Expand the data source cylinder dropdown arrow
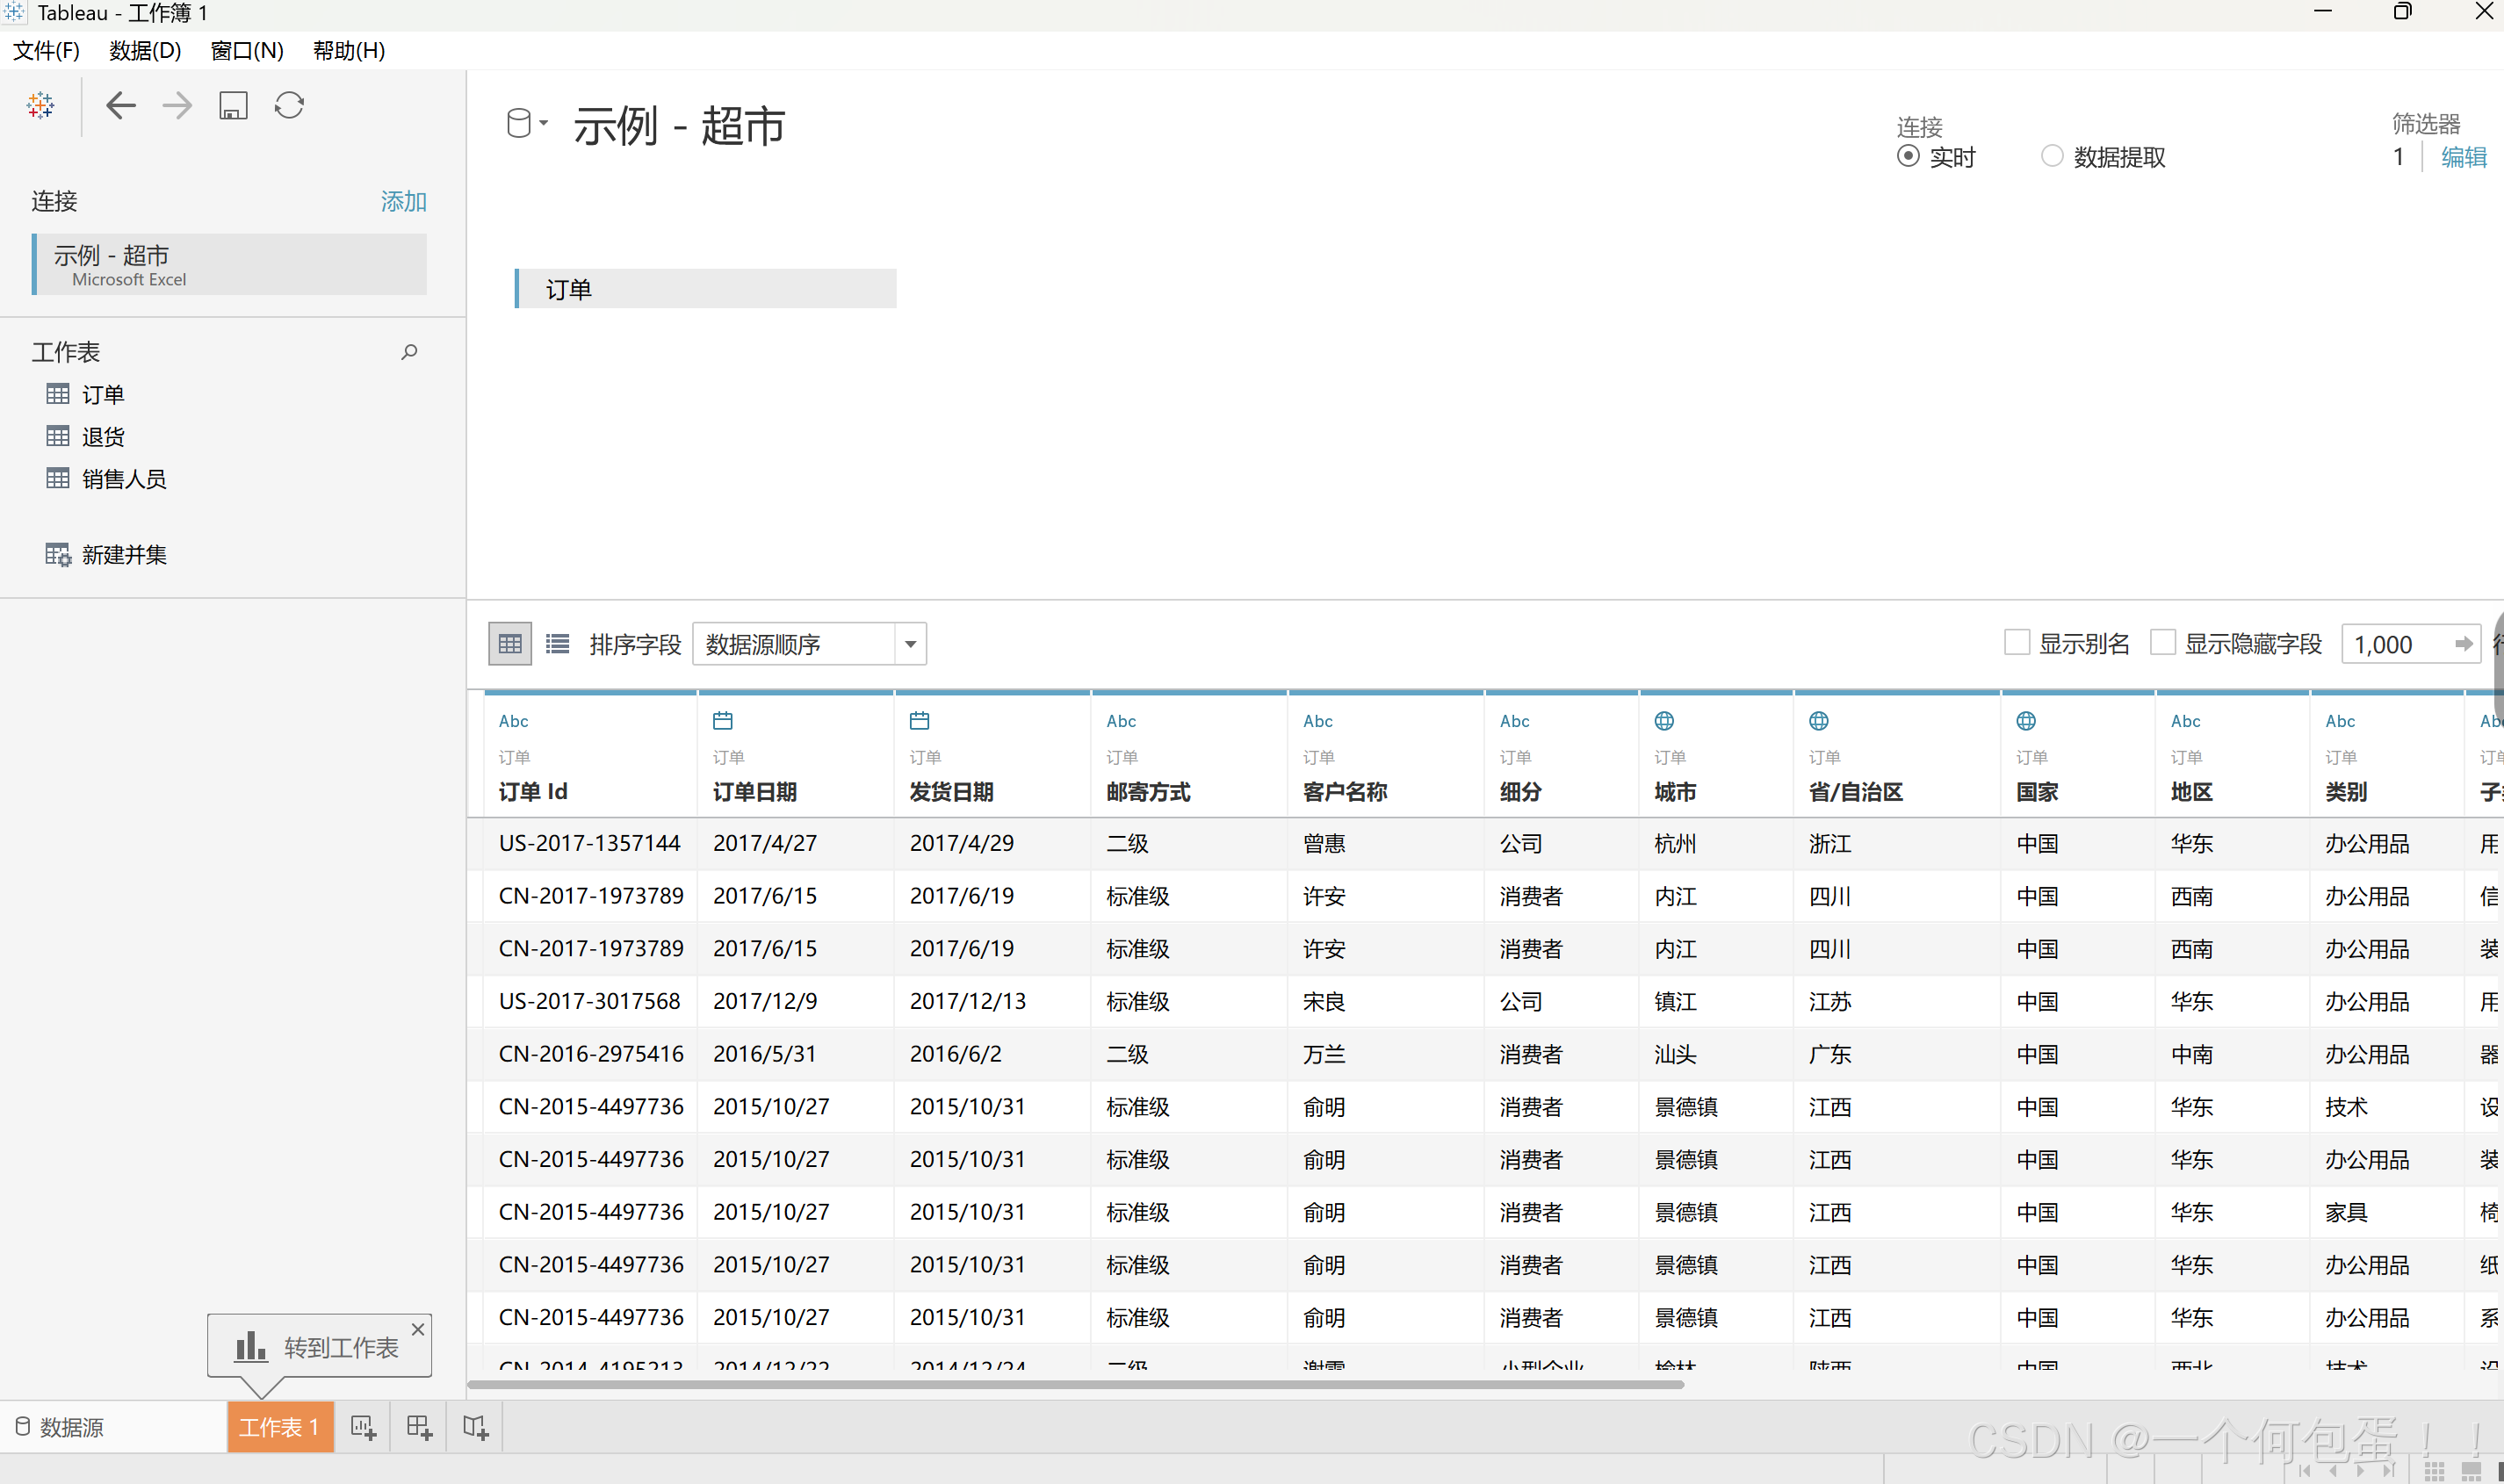 (543, 123)
